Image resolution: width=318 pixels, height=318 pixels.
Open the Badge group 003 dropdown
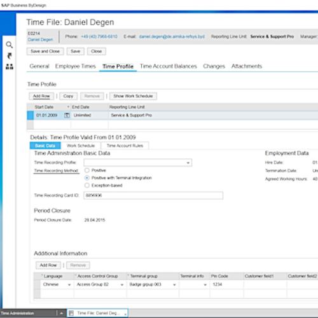coord(174,285)
